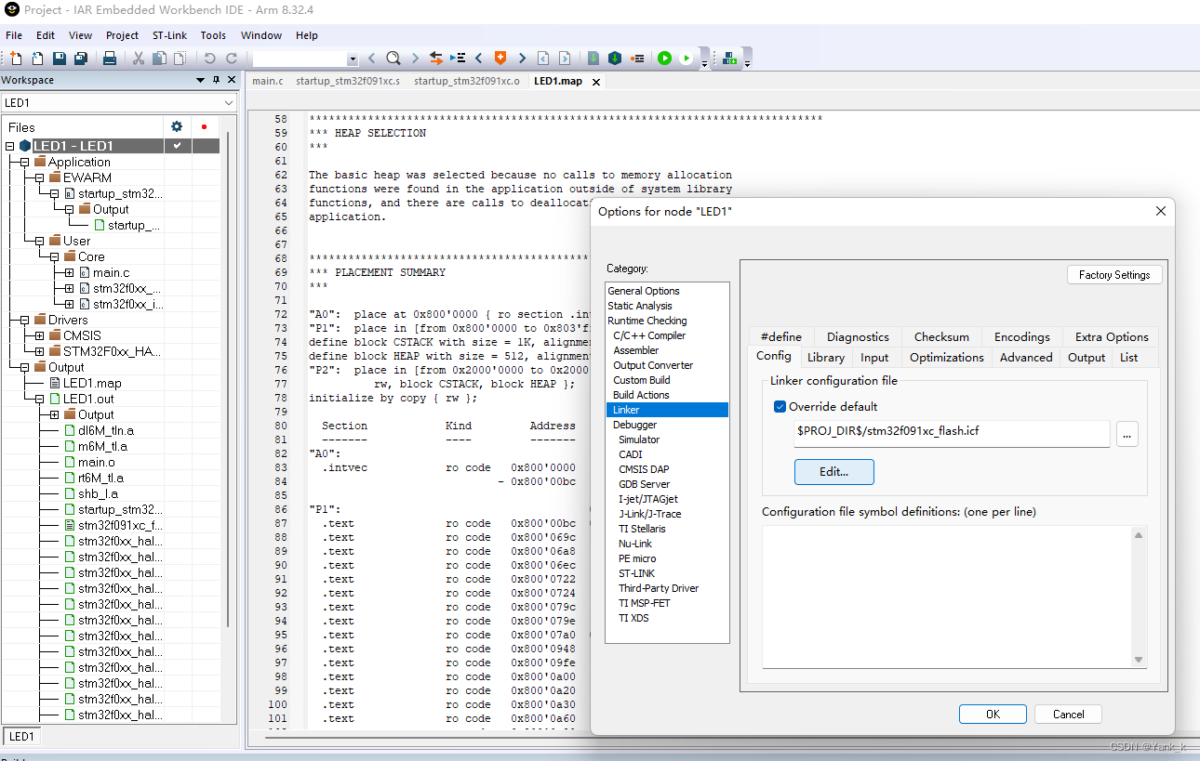Open the Library tab in Linker options
The image size is (1200, 761).
826,357
